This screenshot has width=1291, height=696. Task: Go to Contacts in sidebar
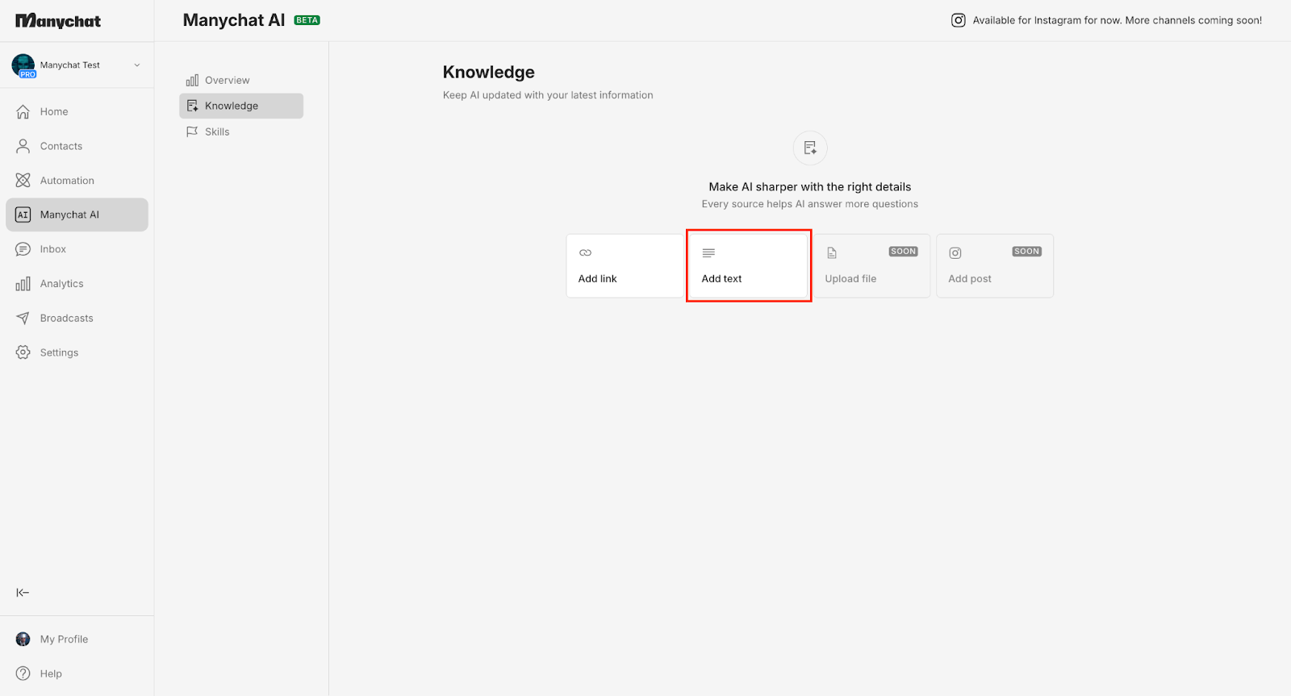[x=61, y=146]
